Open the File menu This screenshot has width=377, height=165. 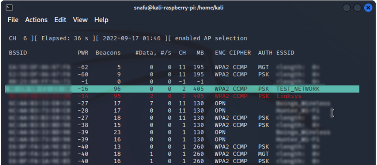13,20
